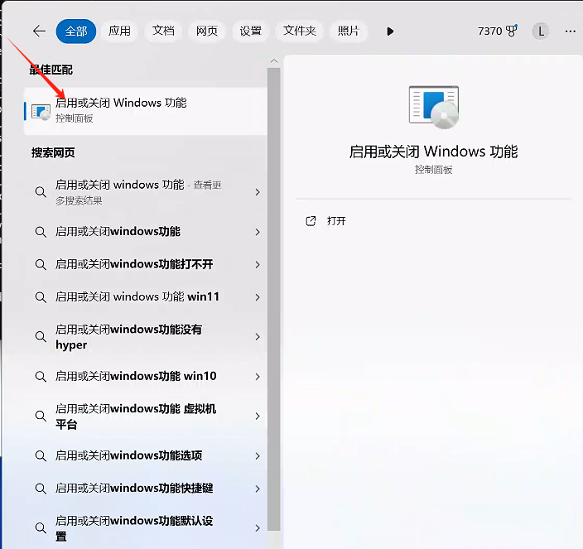Open the 7370 rewards points trophy
Viewport: 583px width, 549px height.
pos(498,31)
